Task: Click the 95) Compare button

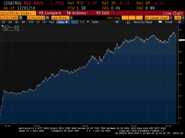Action: 50,13
